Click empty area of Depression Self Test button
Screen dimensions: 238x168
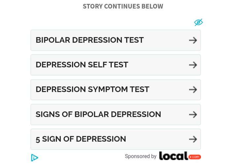tap(159, 65)
